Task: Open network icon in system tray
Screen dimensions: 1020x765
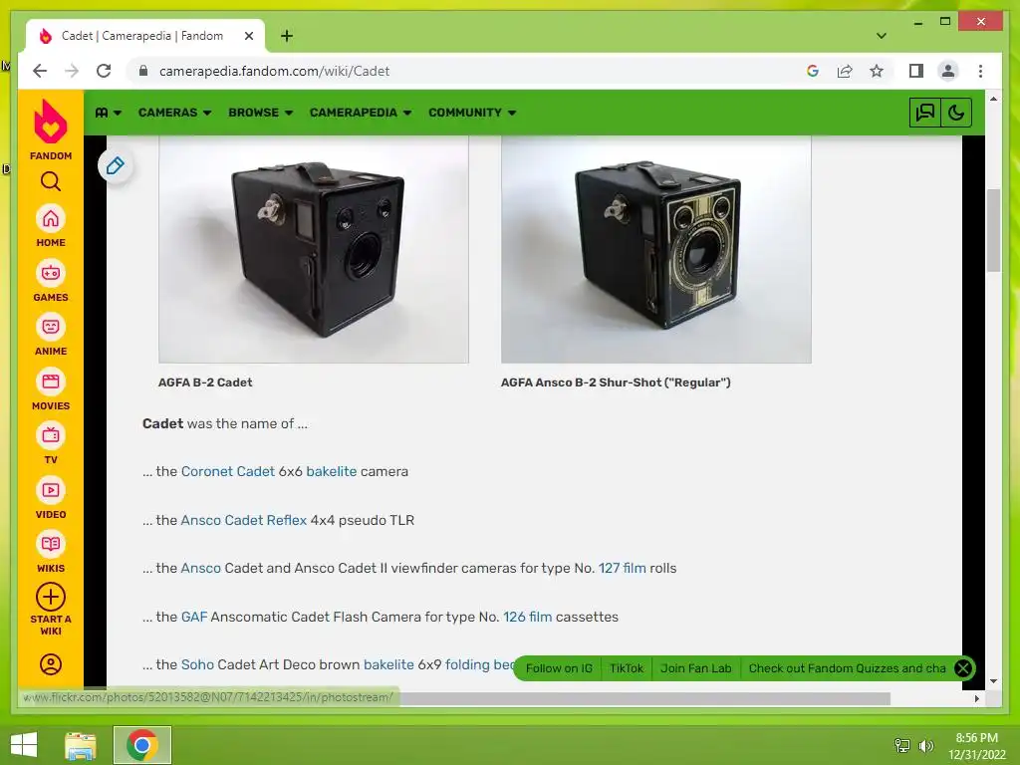Action: pos(902,745)
